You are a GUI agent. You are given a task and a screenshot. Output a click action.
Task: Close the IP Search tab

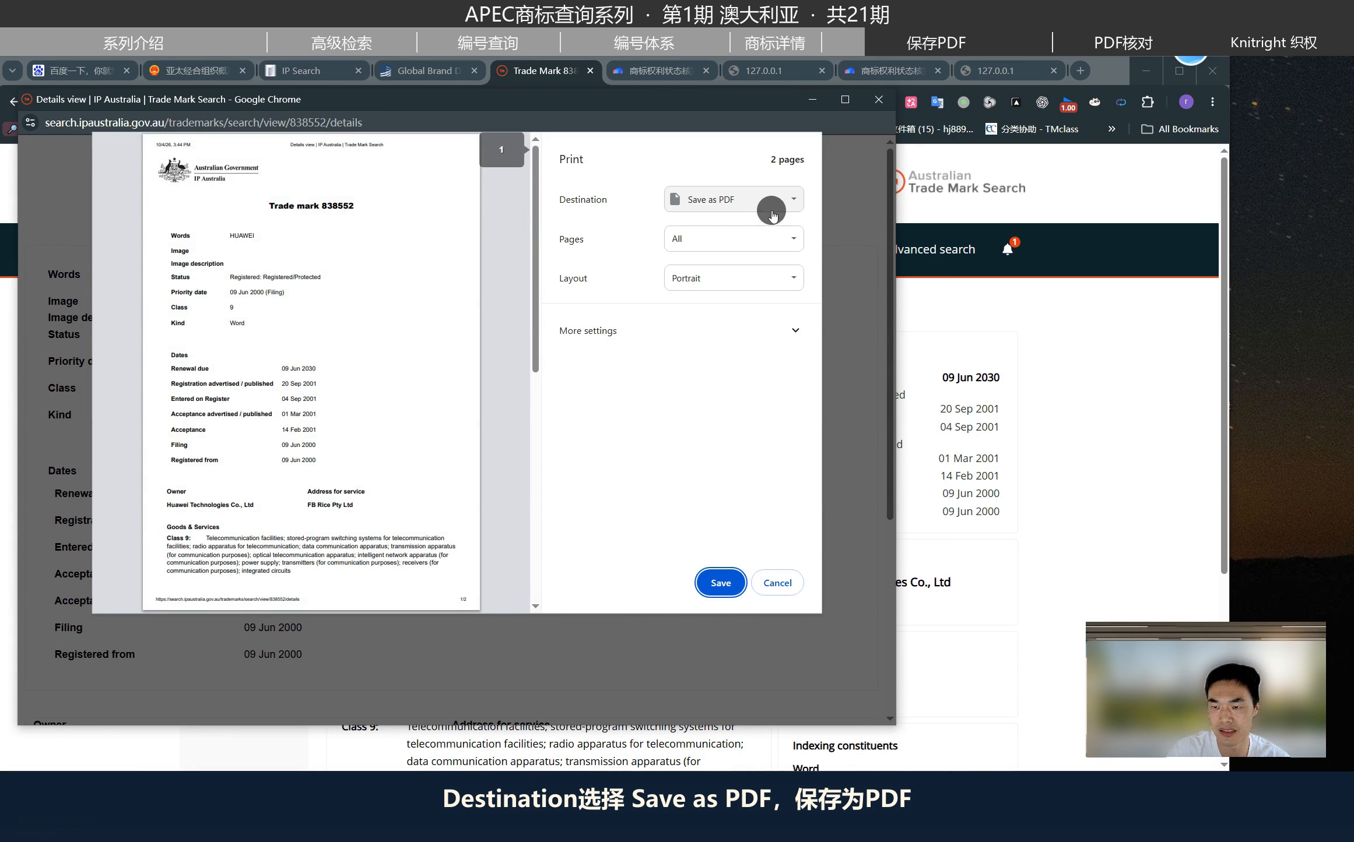coord(358,71)
